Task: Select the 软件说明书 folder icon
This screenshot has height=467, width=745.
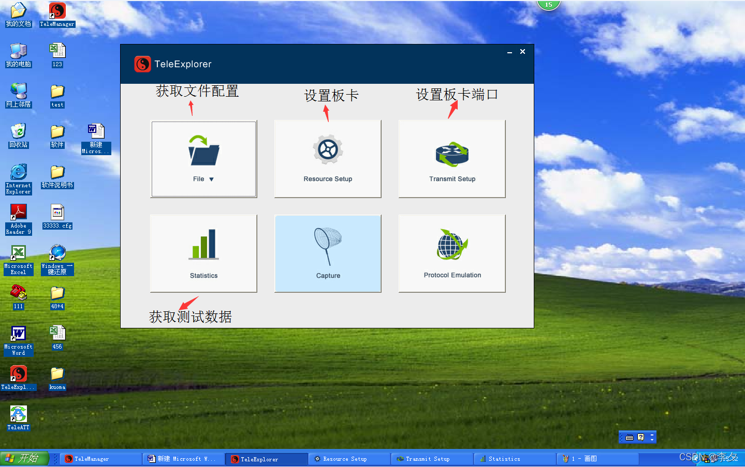Action: point(57,176)
